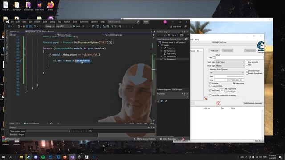Select App.config in Solution Explorer

pyautogui.click(x=171, y=54)
